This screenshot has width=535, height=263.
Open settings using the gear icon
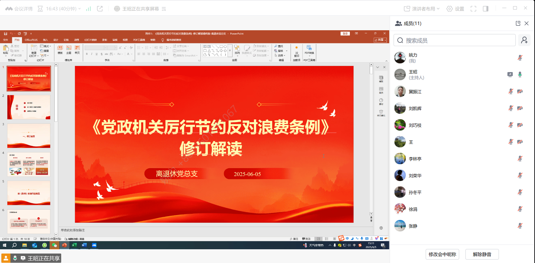455,9
